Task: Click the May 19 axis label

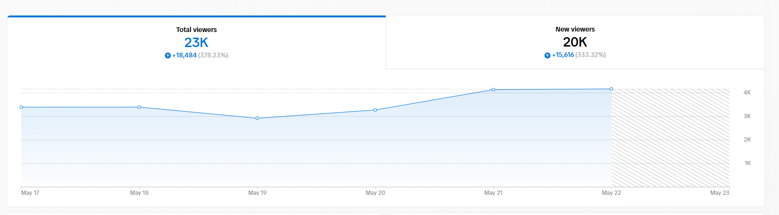Action: 257,193
